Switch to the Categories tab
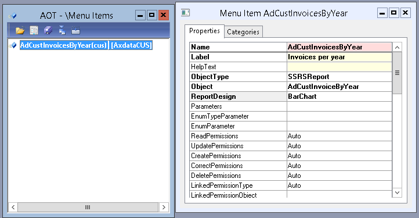 click(x=243, y=32)
